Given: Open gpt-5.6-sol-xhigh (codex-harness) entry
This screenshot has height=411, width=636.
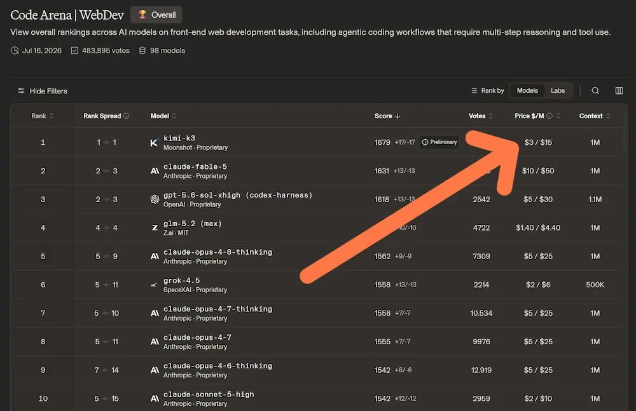Looking at the screenshot, I should point(238,195).
